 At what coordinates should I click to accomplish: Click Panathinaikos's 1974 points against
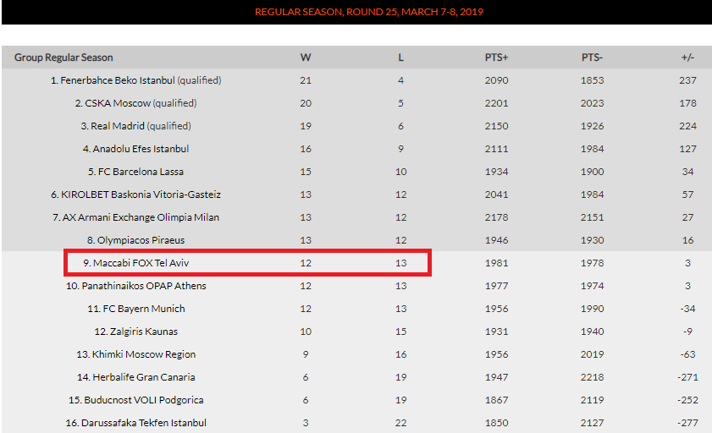(x=592, y=286)
